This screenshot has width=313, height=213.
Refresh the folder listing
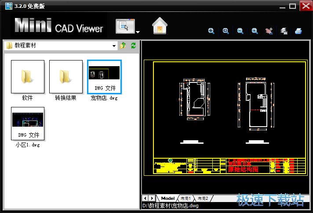[133, 46]
